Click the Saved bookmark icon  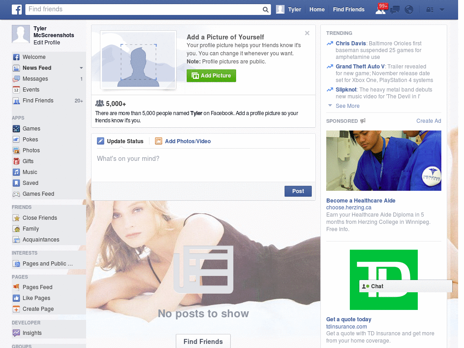pyautogui.click(x=16, y=183)
